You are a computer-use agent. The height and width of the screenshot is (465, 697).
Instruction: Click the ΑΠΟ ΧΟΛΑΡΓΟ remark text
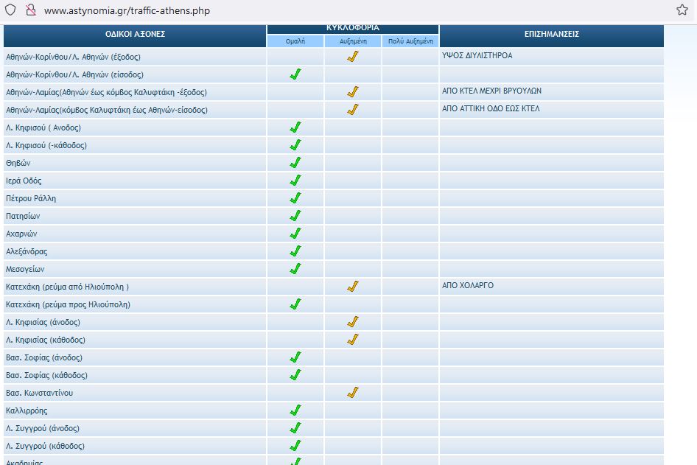467,286
